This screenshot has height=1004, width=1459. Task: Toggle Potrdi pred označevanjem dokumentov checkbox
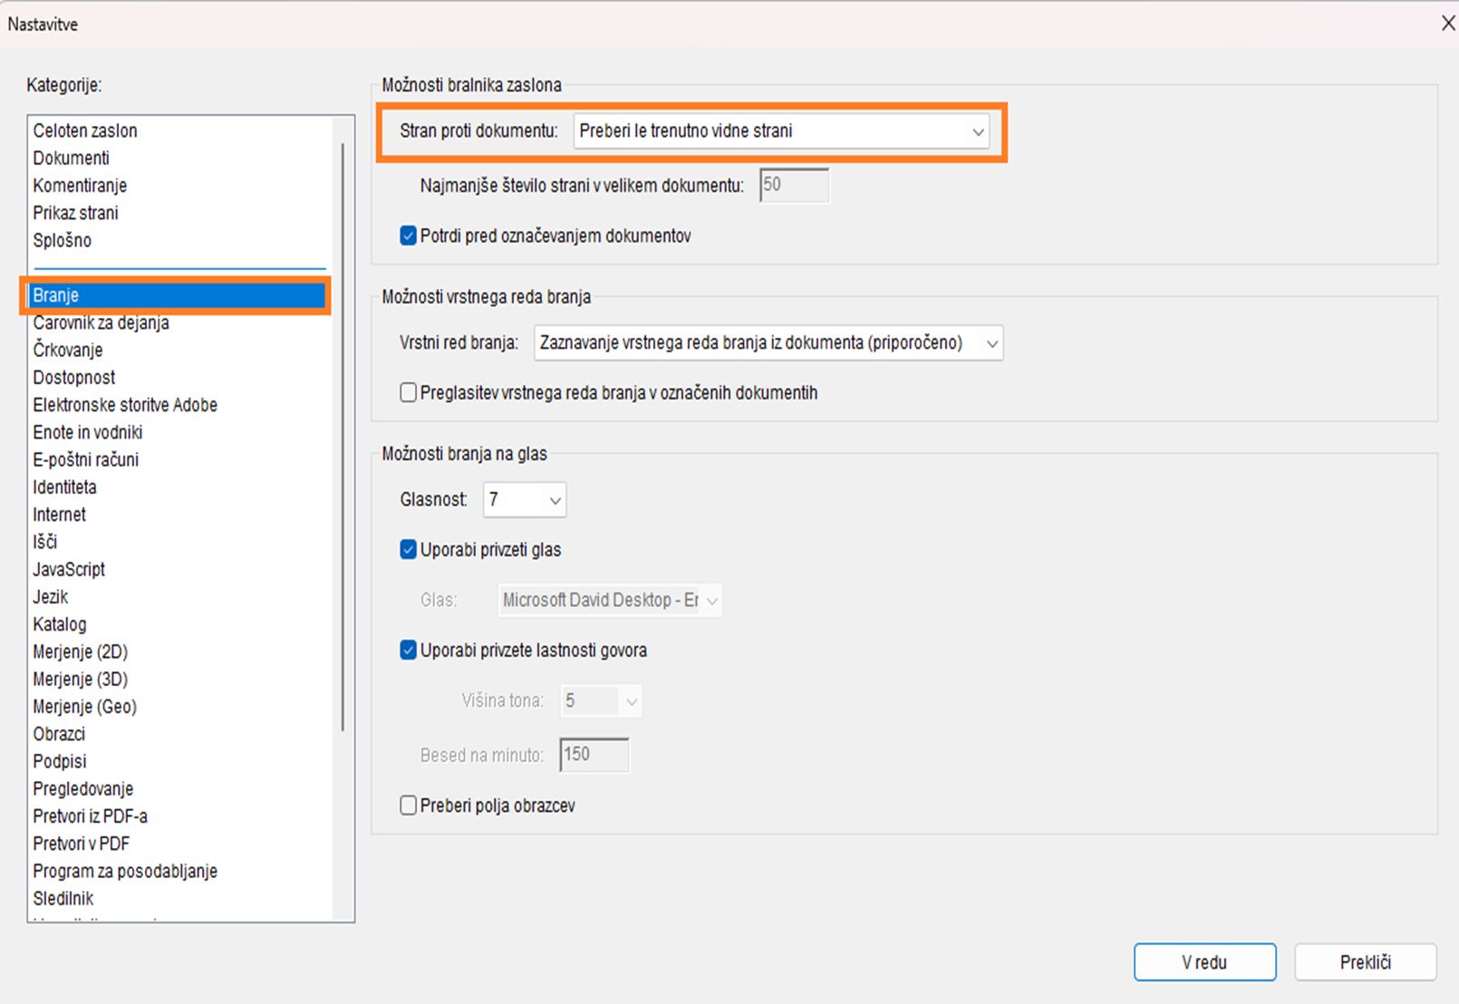click(x=409, y=236)
